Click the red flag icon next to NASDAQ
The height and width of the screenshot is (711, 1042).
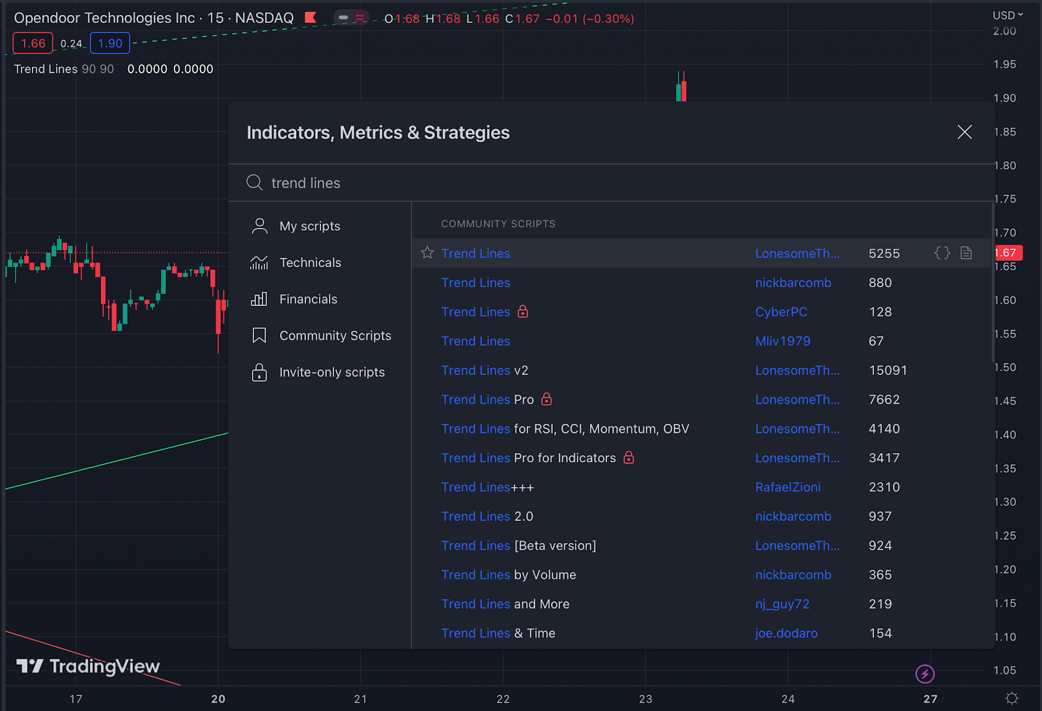310,18
